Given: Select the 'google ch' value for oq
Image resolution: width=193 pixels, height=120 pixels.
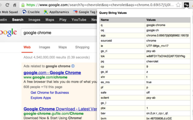Looking at the screenshot, I should click(x=153, y=30).
